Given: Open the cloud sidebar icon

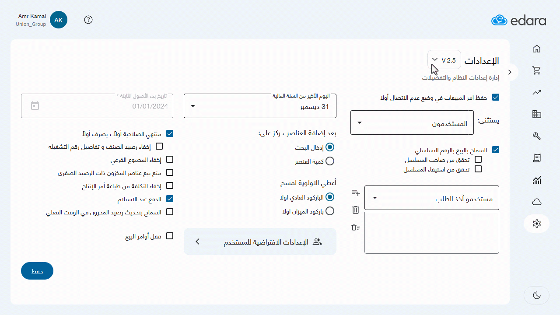Looking at the screenshot, I should click(537, 202).
